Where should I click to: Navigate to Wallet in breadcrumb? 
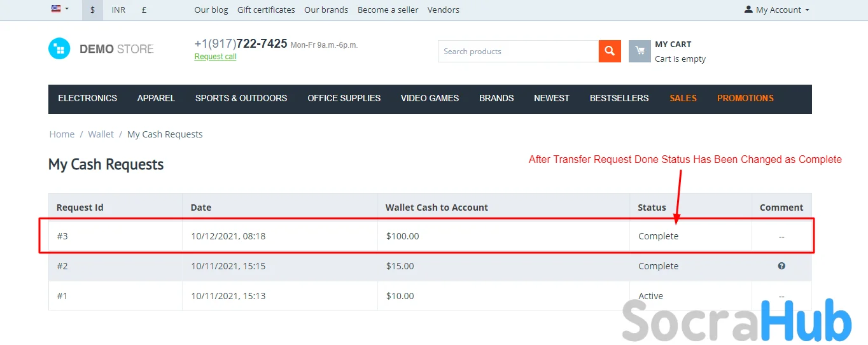click(x=101, y=134)
